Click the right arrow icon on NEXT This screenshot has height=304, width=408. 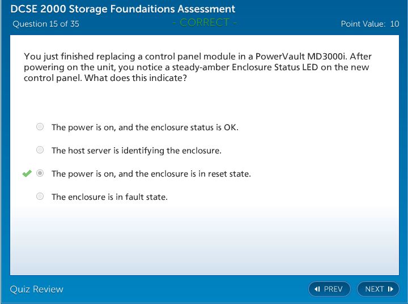pos(390,289)
